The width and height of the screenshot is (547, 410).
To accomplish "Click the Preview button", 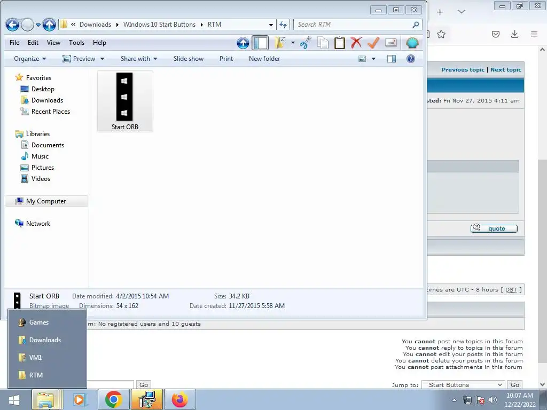I will (x=79, y=59).
